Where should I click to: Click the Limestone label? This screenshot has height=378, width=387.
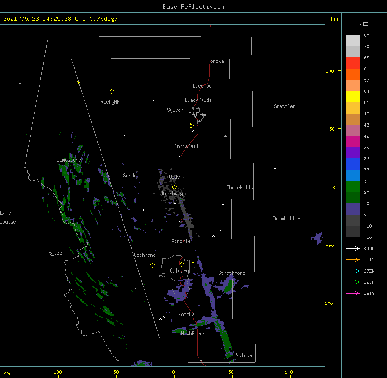(69, 160)
